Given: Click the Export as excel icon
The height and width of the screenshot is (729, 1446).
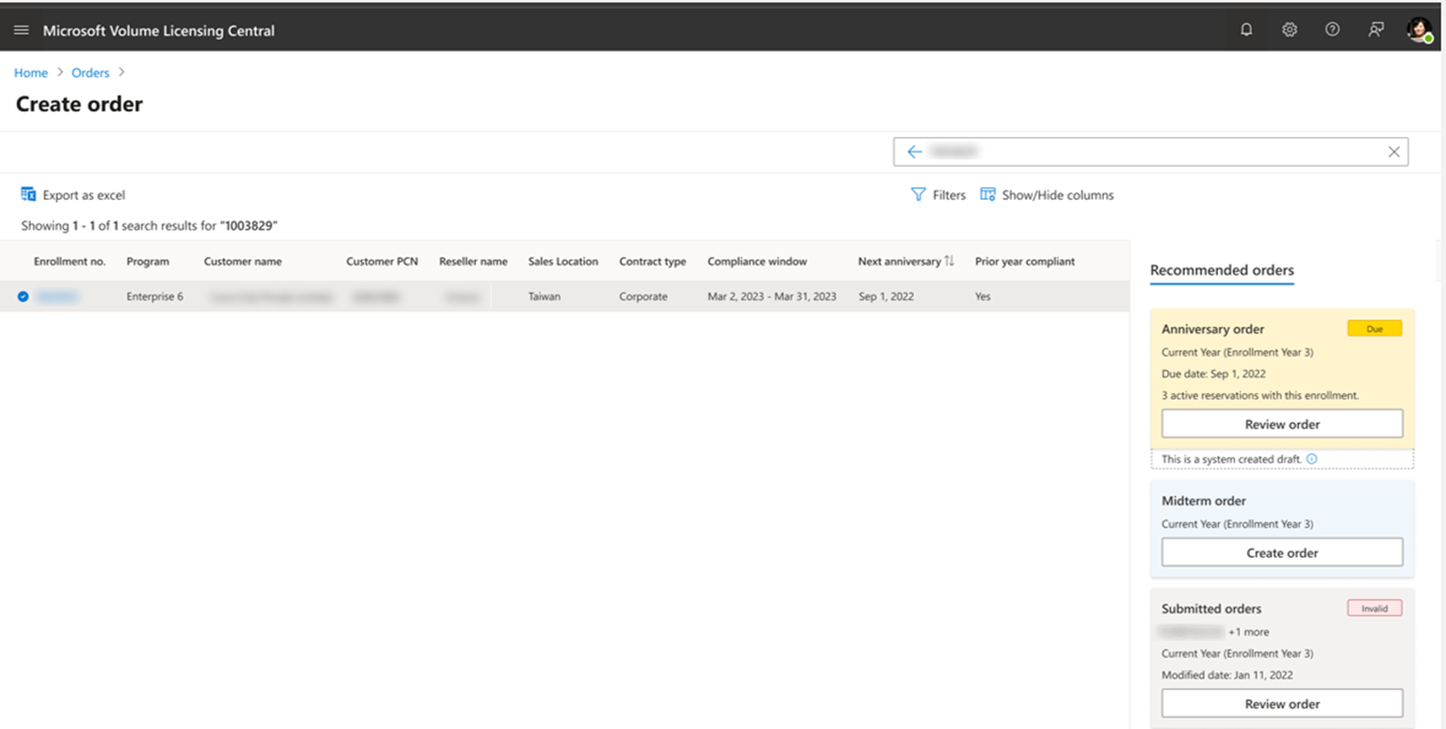Looking at the screenshot, I should click(28, 194).
